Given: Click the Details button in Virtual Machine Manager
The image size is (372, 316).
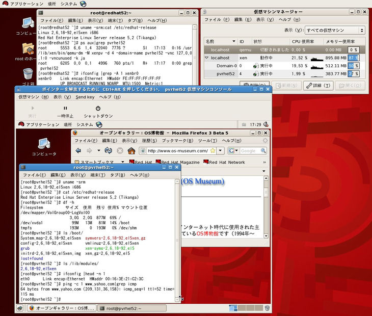Looking at the screenshot, I should [x=318, y=86].
